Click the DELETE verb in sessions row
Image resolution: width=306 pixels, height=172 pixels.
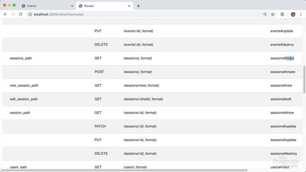tap(101, 153)
